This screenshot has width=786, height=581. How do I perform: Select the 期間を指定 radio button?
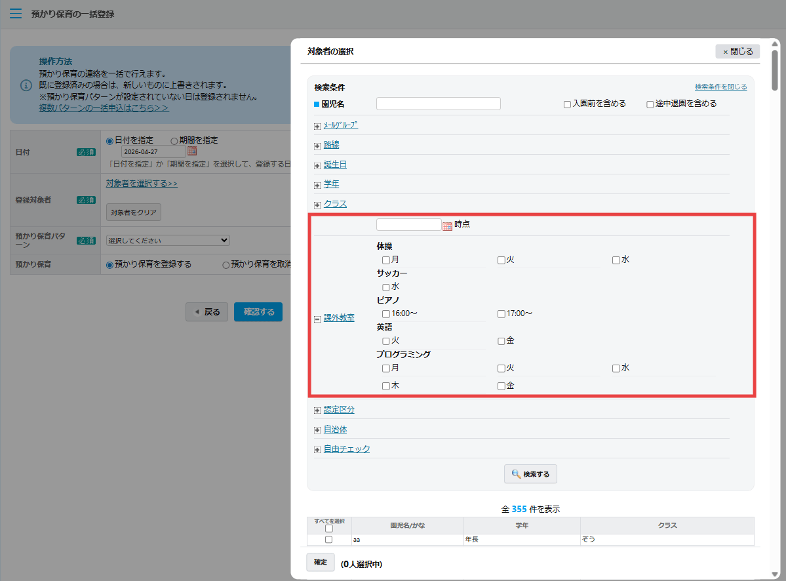click(x=174, y=139)
